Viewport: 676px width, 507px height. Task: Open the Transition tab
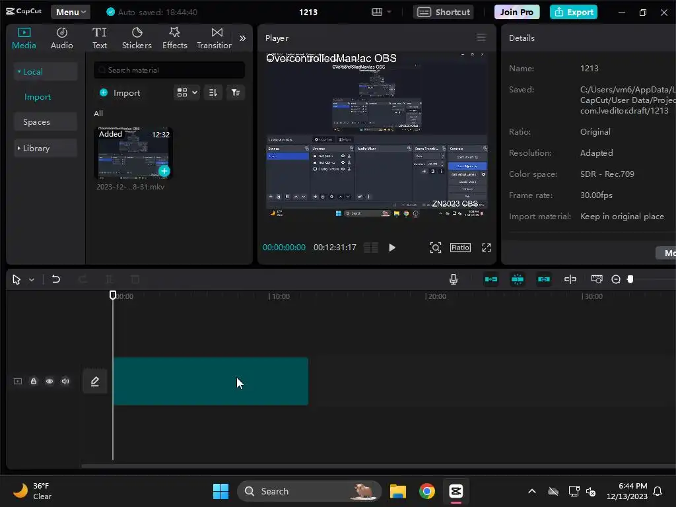[x=215, y=38]
